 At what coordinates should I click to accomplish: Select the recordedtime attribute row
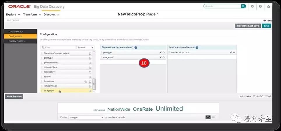pos(66,67)
